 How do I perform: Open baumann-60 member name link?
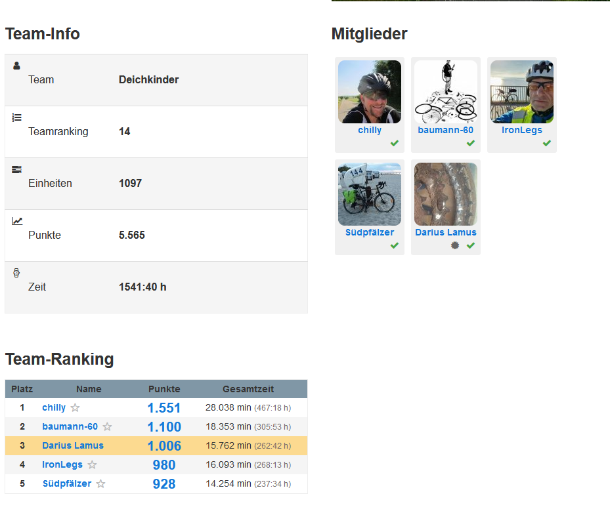pyautogui.click(x=446, y=130)
